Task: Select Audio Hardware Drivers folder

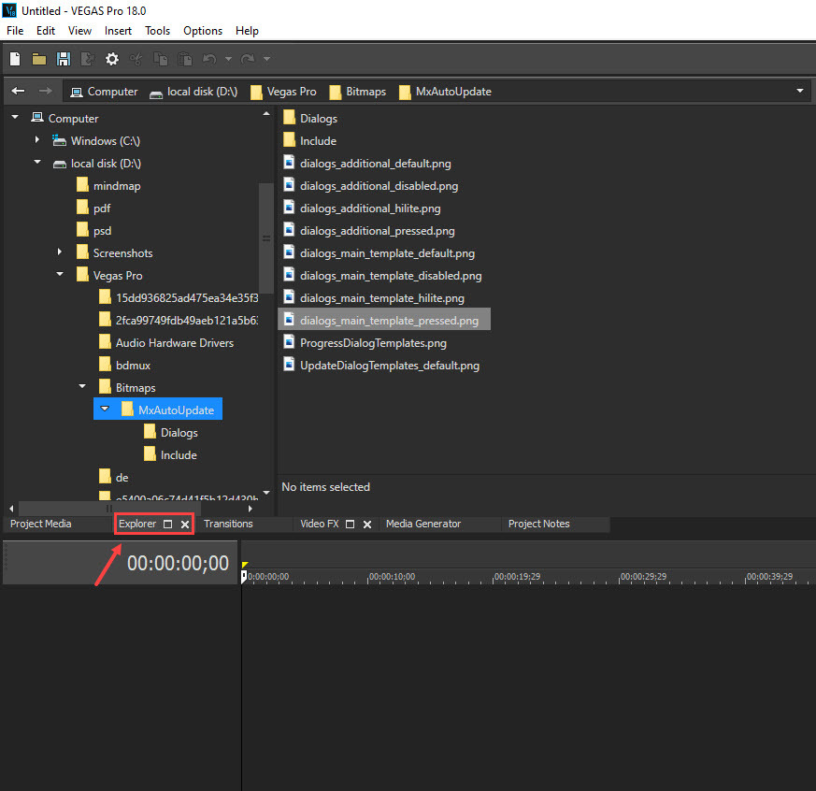Action: pyautogui.click(x=166, y=343)
